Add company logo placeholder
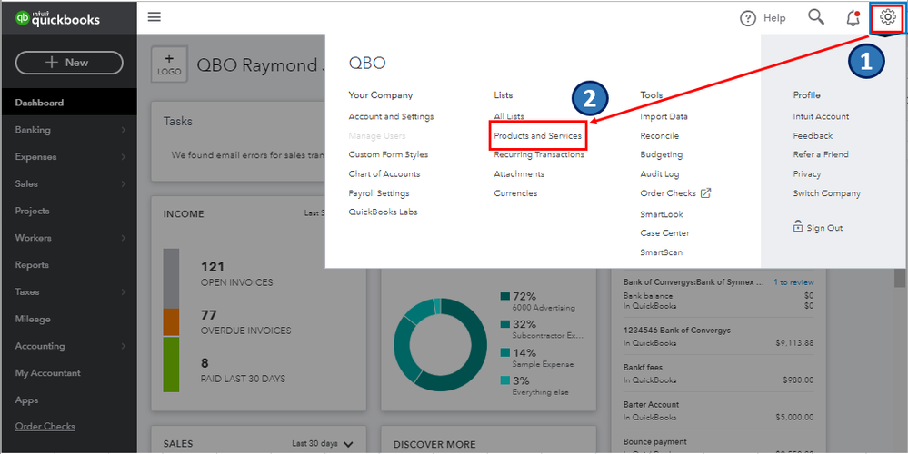 [x=169, y=65]
